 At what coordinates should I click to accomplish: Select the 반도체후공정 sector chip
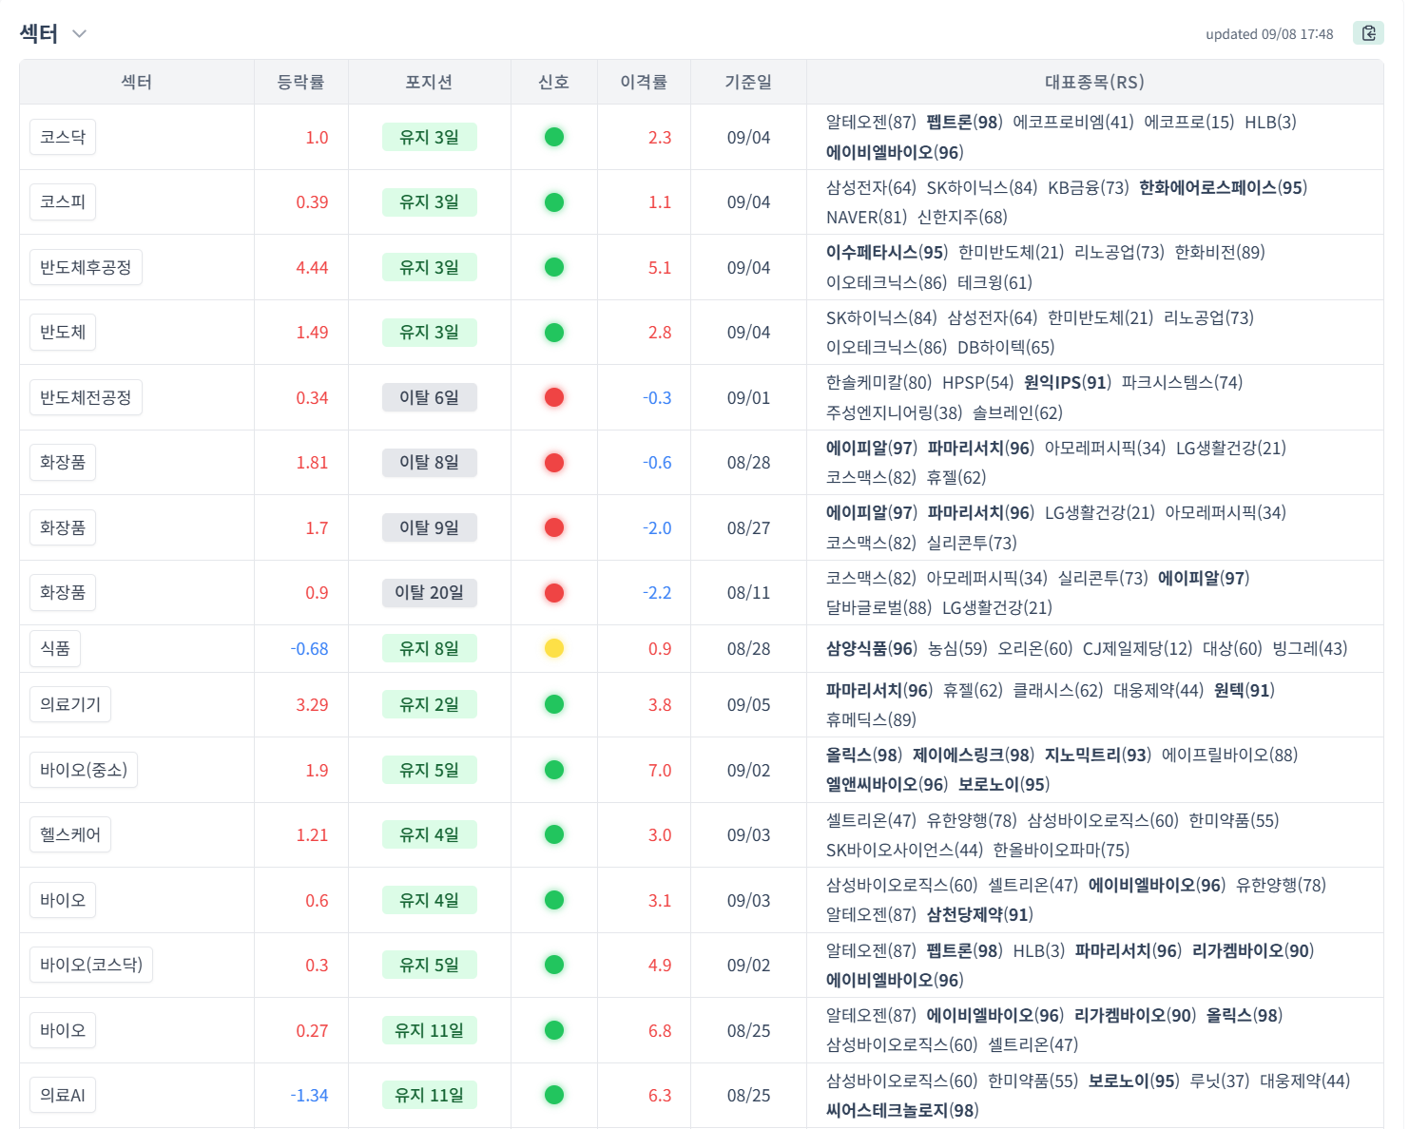point(86,267)
